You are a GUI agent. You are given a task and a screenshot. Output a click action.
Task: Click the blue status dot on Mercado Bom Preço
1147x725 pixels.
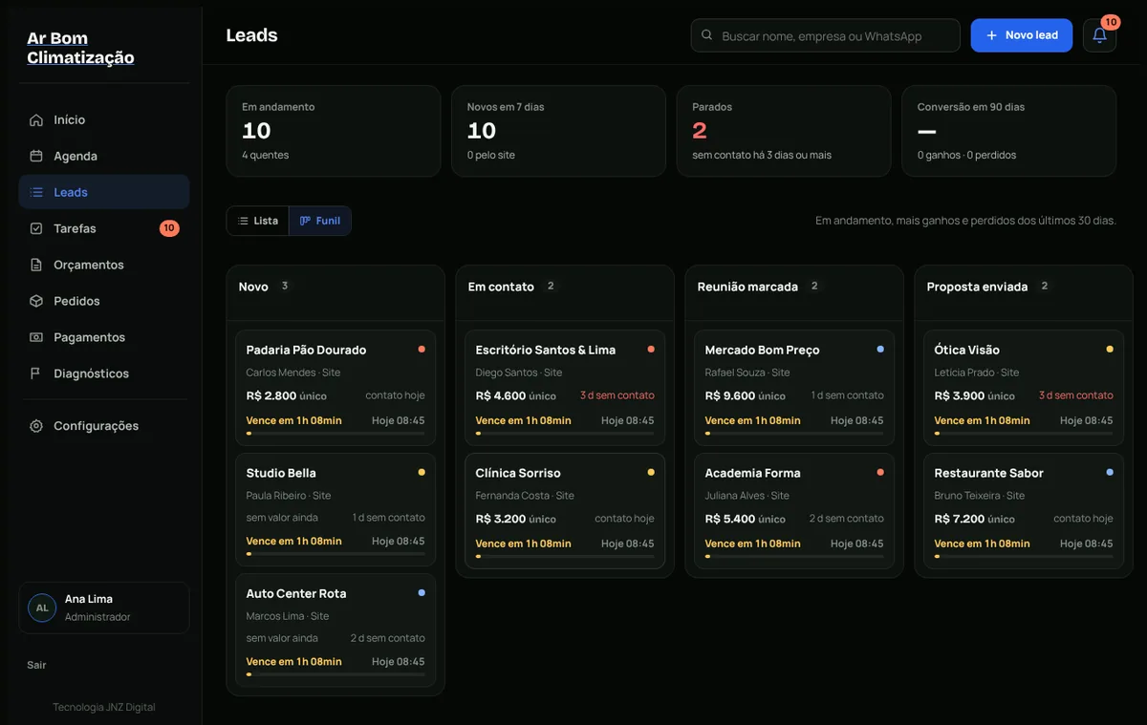click(x=880, y=350)
